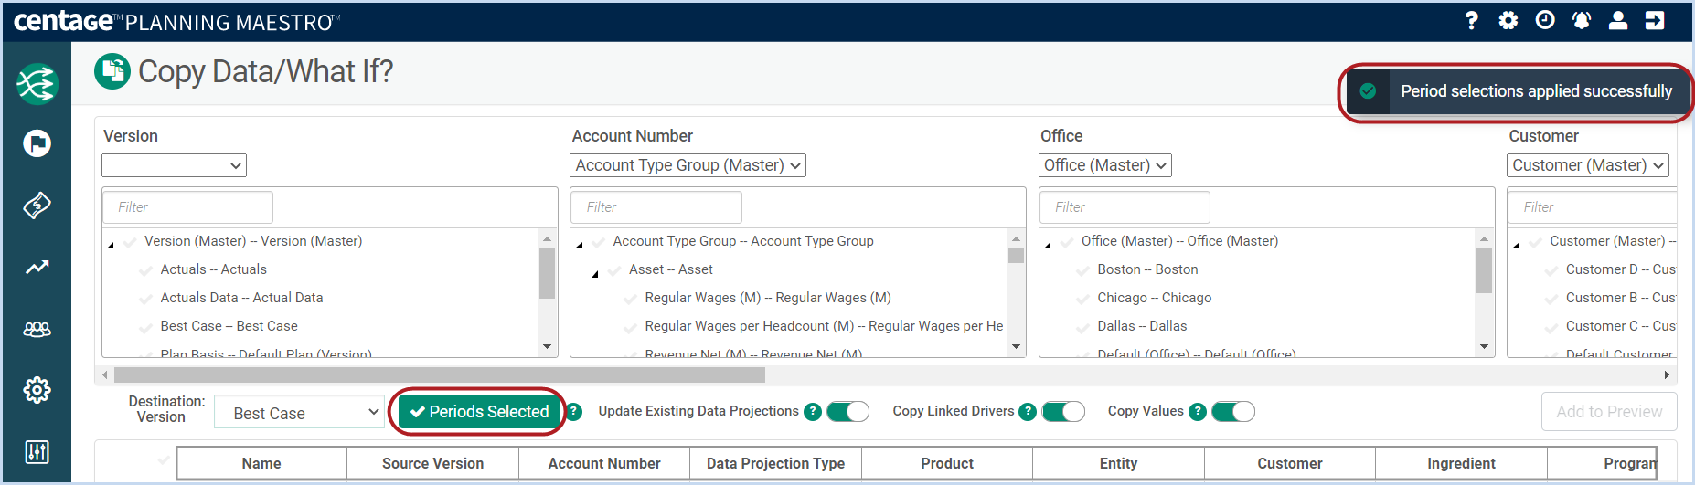
Task: Select the Customer B tree row
Action: pos(1620,298)
